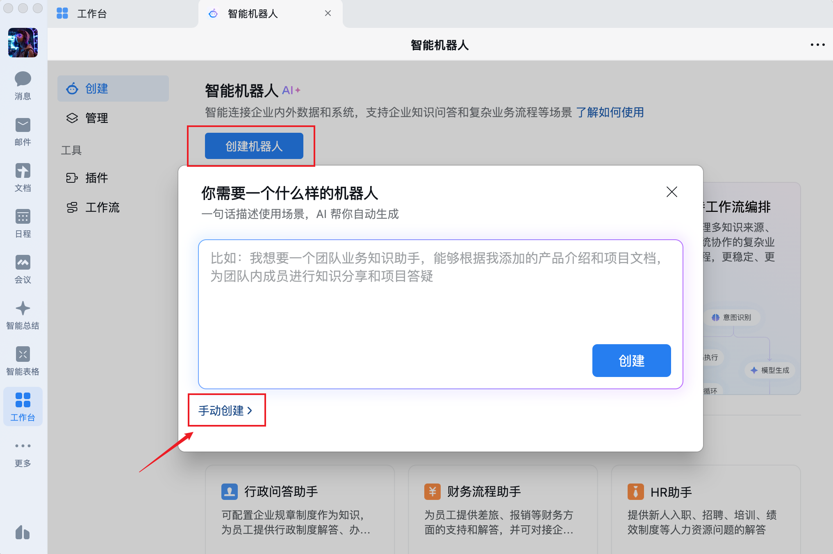Close the 你需要一个什么样的机器人 dialog

[671, 192]
